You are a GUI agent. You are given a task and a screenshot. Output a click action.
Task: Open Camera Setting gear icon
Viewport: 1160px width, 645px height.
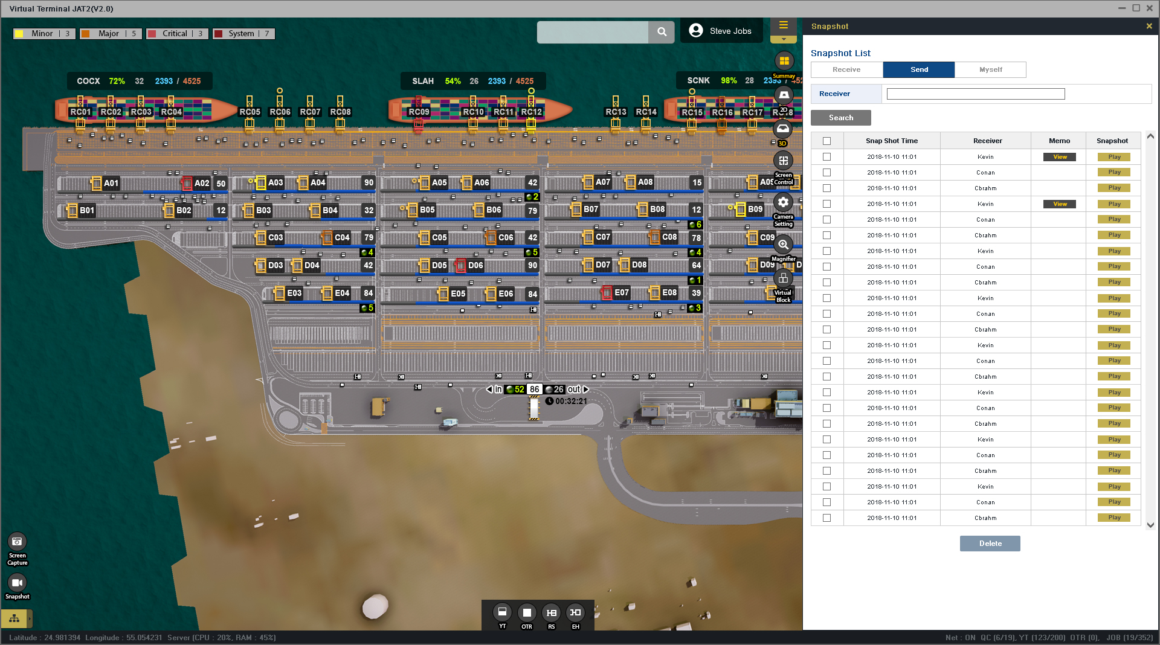(783, 202)
